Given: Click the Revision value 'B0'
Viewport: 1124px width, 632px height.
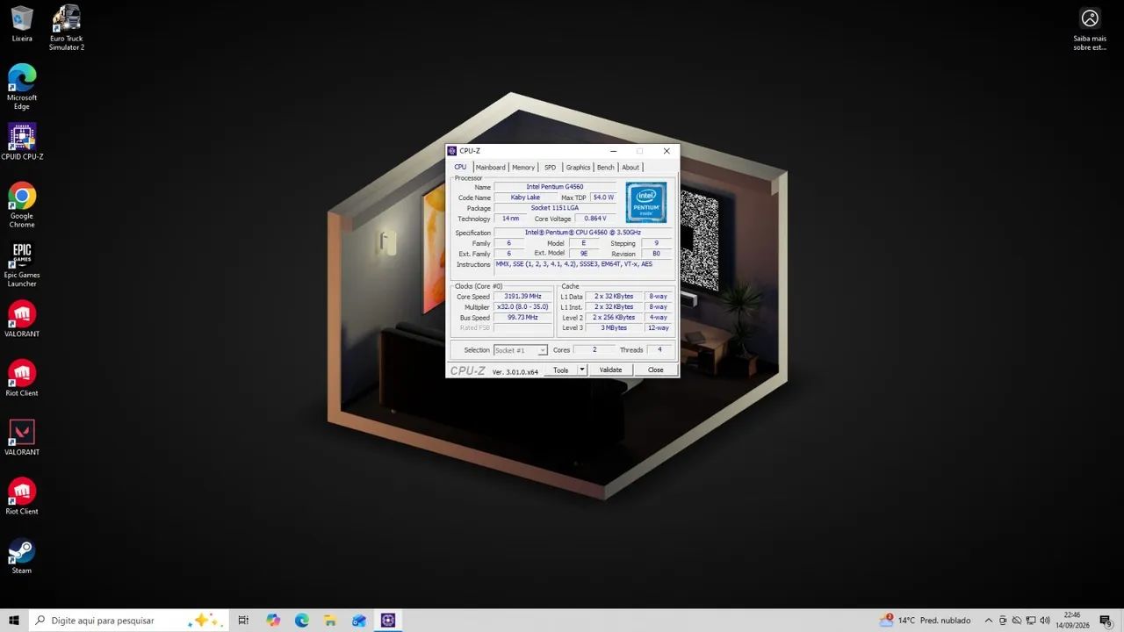Looking at the screenshot, I should (656, 254).
